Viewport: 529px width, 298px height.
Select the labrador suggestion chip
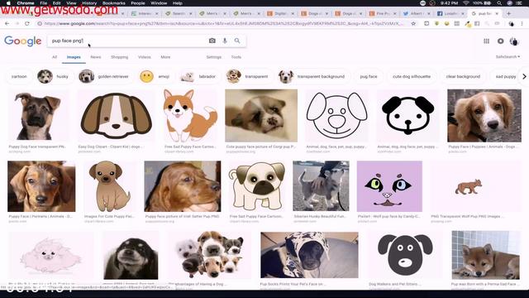pos(199,77)
